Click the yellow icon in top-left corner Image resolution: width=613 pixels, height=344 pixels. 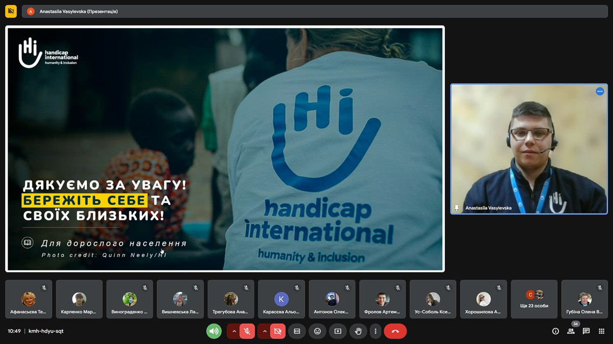pos(11,11)
